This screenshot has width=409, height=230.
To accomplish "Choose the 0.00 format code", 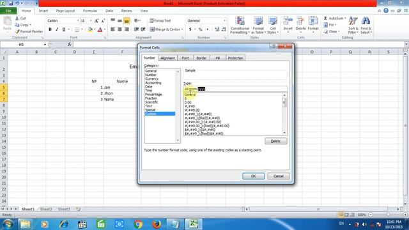I will pyautogui.click(x=188, y=102).
